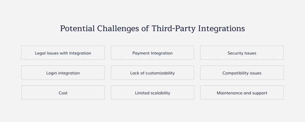Viewport: 305px width, 122px height.
Task: Select the Legal Issues with Integration box
Action: [63, 53]
